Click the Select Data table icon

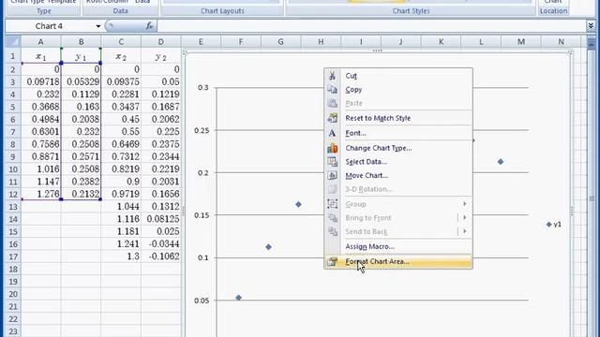pos(332,162)
